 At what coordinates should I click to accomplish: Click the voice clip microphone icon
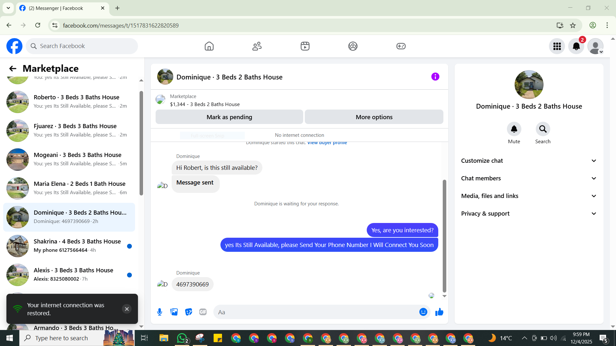159,312
